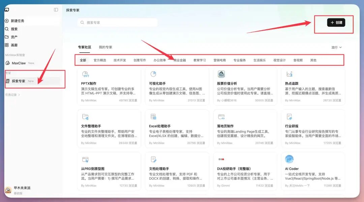The height and width of the screenshot is (202, 364).
Task: Switch to the 我的专家 tab
Action: (105, 47)
